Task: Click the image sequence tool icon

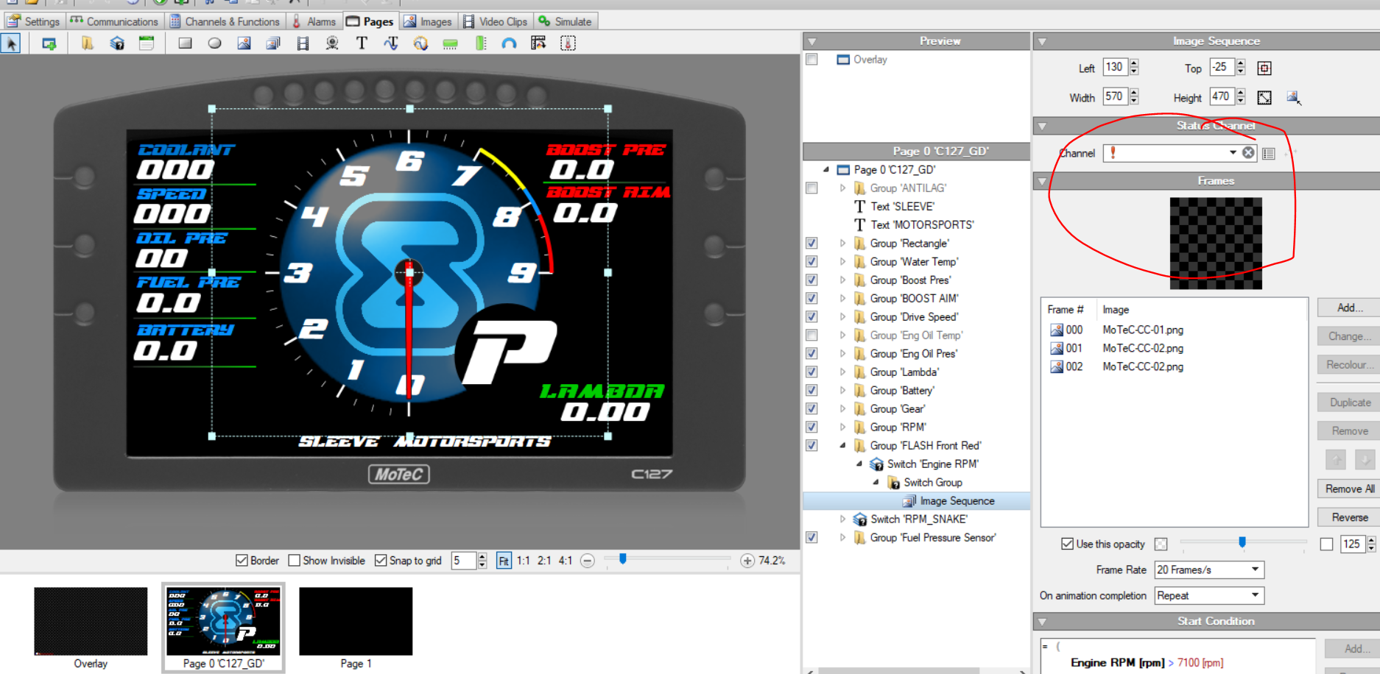Action: [x=273, y=43]
